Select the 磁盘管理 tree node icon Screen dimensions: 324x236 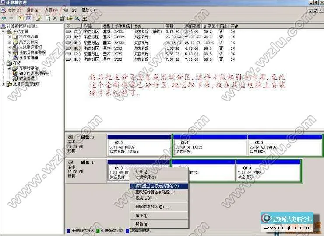15,79
